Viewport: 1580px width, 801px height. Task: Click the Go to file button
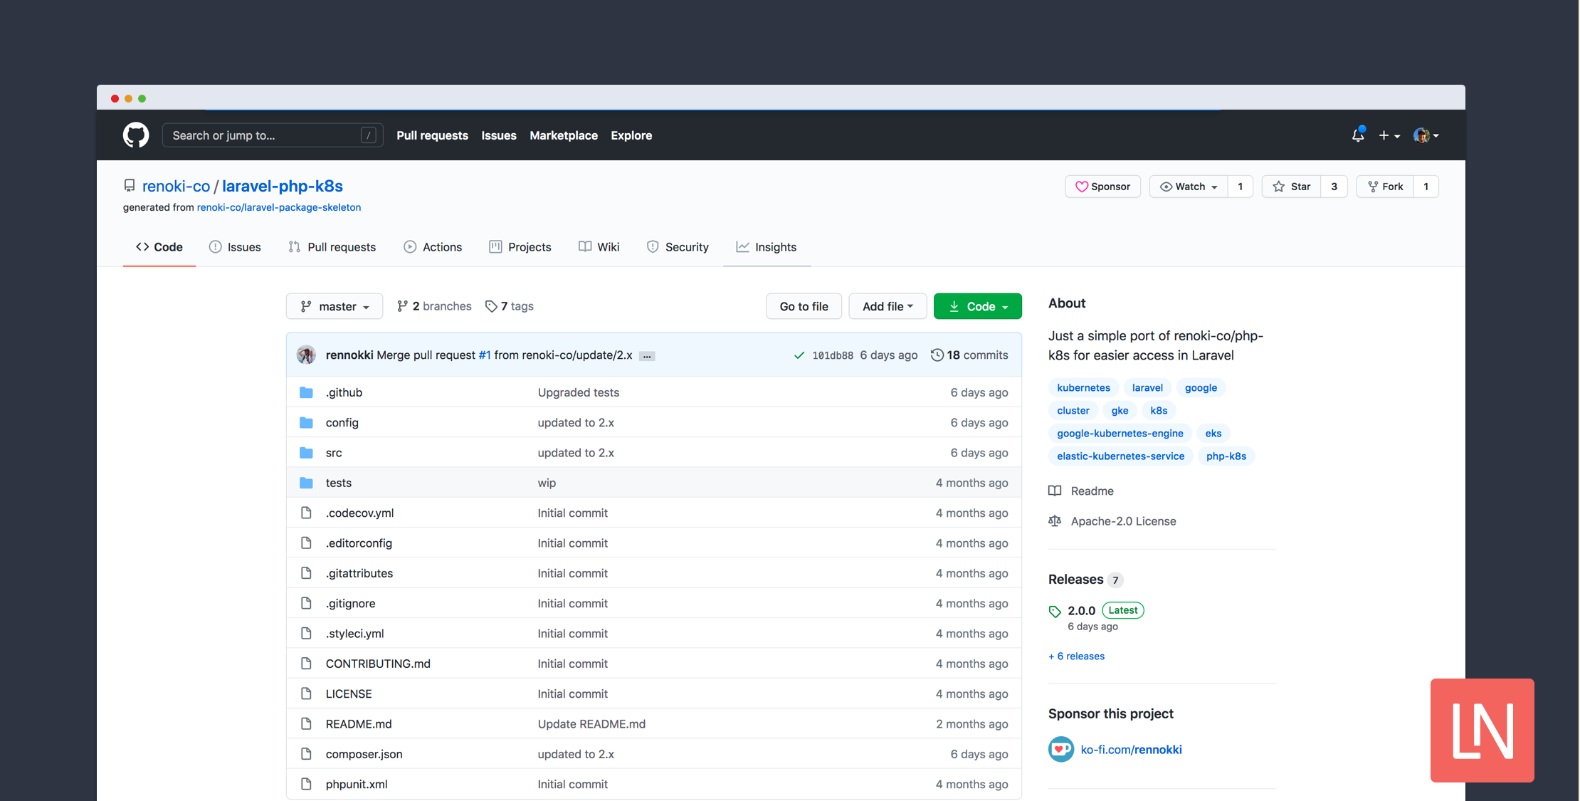point(802,305)
